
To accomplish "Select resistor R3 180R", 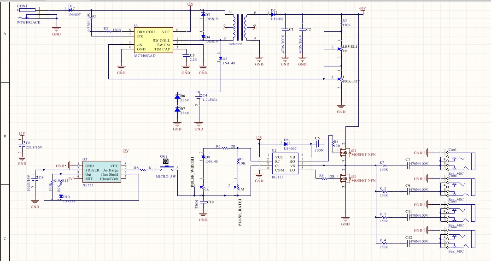I will click(106, 32).
